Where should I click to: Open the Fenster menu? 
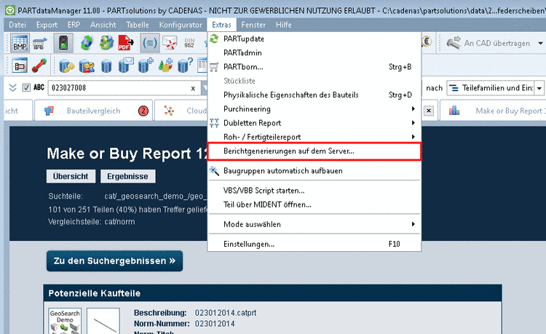[253, 25]
